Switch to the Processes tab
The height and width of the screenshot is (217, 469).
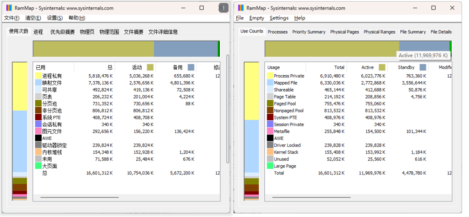[x=277, y=32]
